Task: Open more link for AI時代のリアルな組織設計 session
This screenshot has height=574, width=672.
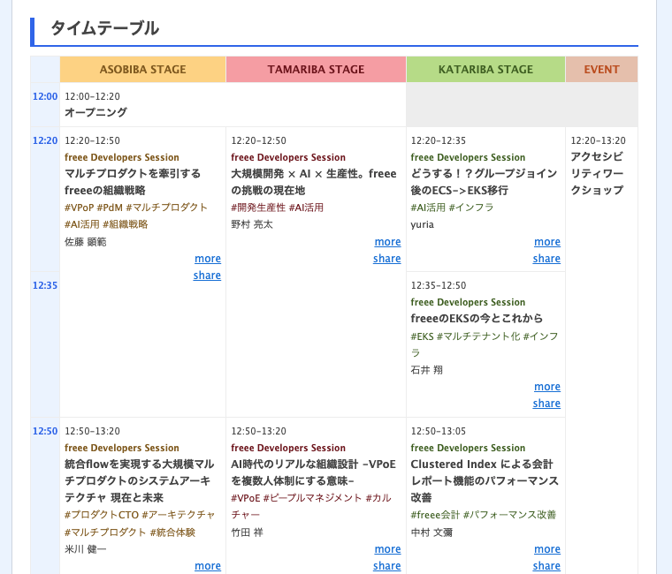Action: coord(388,549)
